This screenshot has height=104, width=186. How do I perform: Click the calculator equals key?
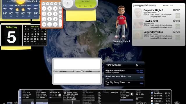60,23
